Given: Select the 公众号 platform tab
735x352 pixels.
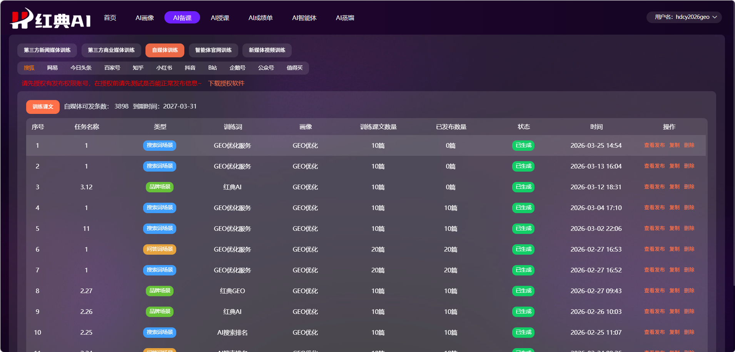Looking at the screenshot, I should 266,68.
